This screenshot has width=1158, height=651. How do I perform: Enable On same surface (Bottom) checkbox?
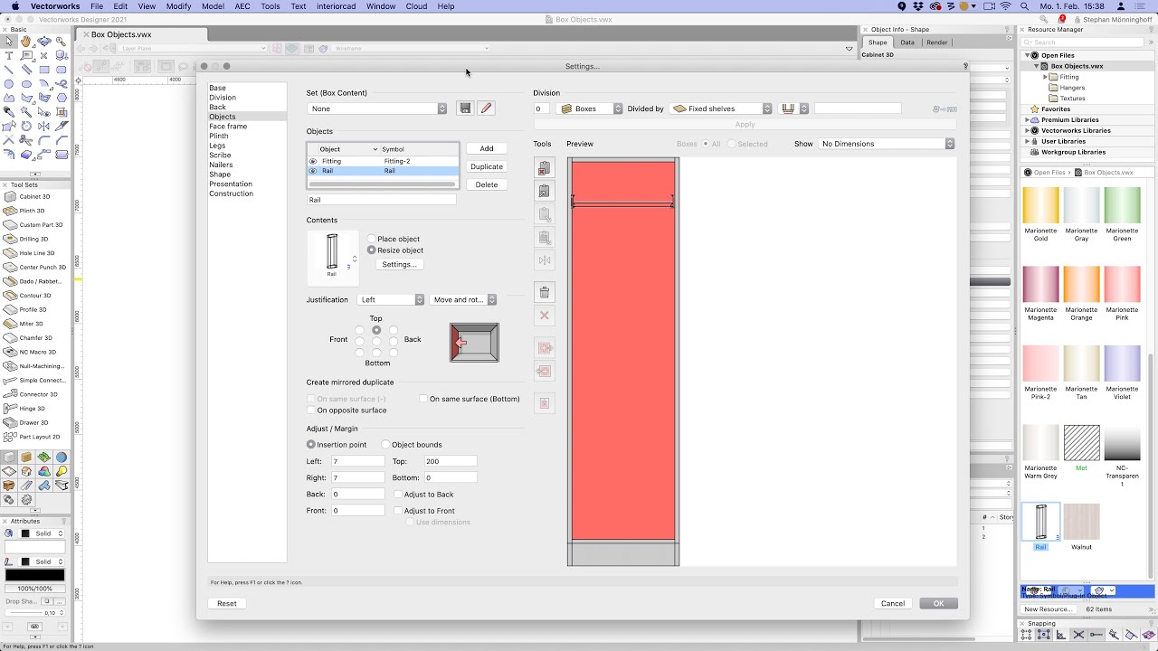pos(422,399)
